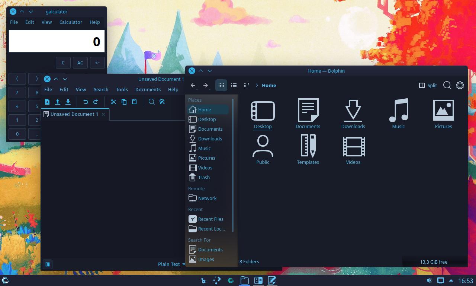Image resolution: width=476 pixels, height=286 pixels.
Task: Open the application launcher menu
Action: click(x=6, y=280)
